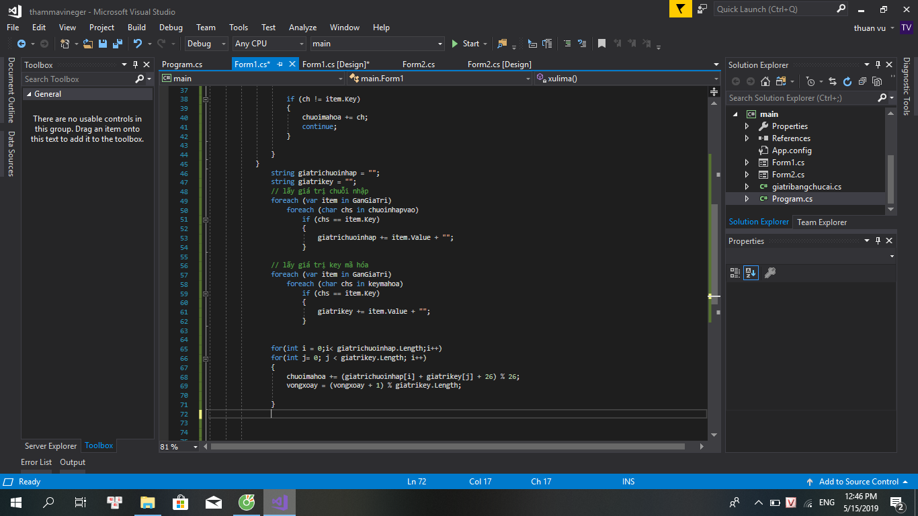Refresh the Solution Explorer view
This screenshot has width=918, height=516.
click(x=847, y=81)
